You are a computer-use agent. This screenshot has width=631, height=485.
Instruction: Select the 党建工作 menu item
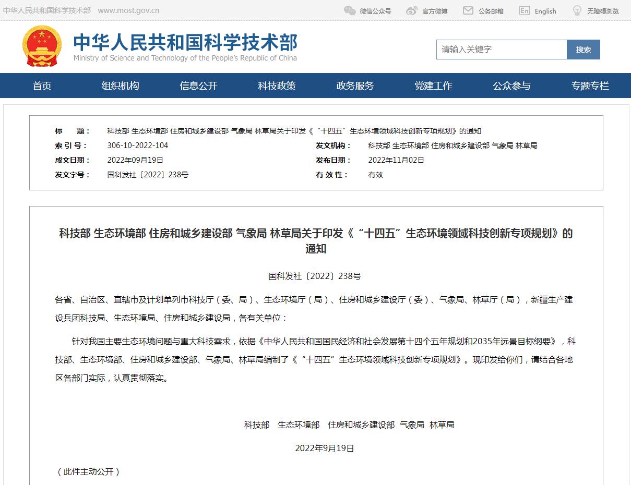coord(433,86)
